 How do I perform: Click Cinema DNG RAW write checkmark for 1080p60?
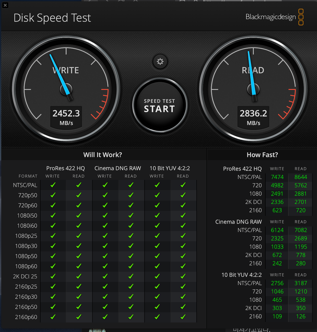pyautogui.click(x=105, y=266)
